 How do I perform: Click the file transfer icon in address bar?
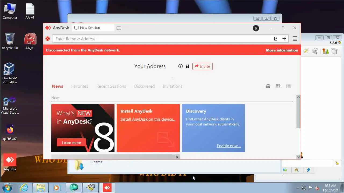(276, 39)
